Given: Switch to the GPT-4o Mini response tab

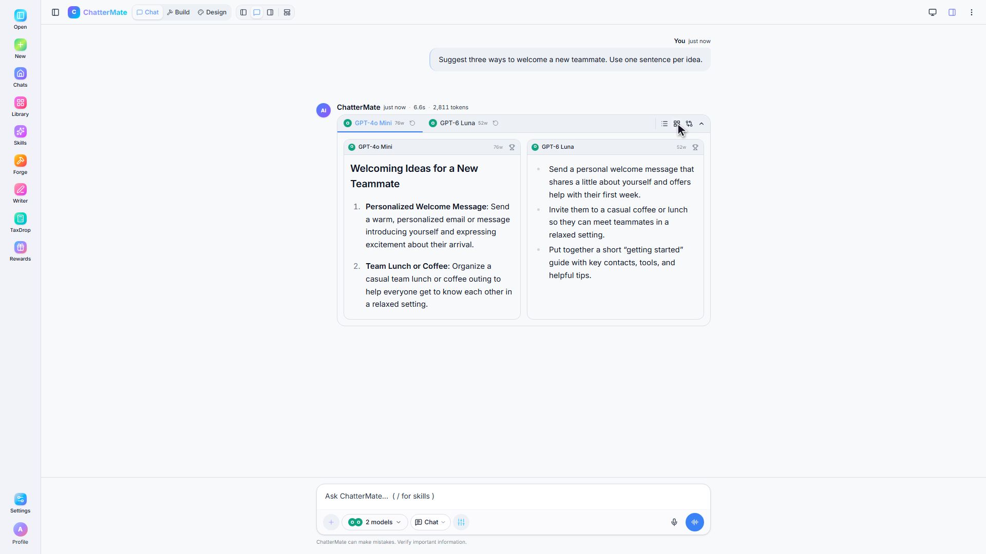Looking at the screenshot, I should [x=380, y=123].
